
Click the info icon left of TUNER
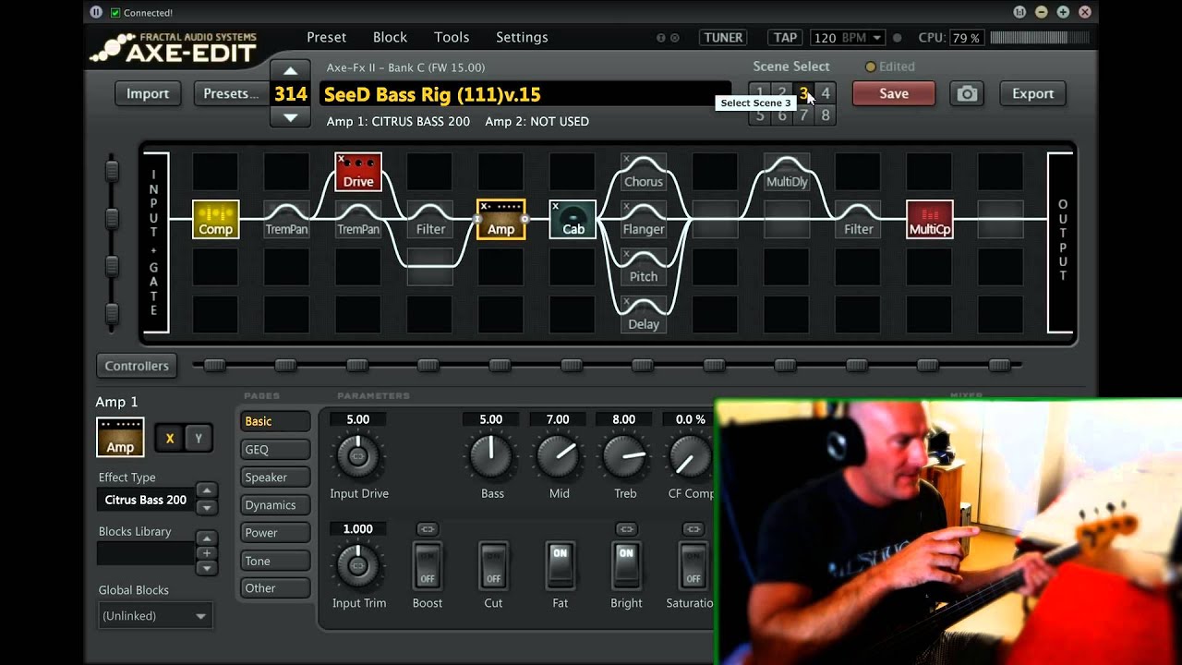tap(660, 38)
